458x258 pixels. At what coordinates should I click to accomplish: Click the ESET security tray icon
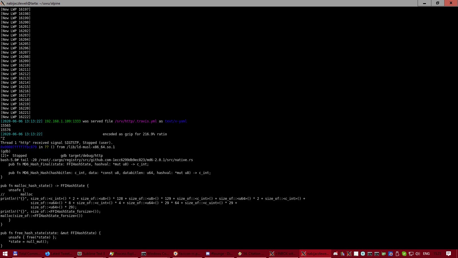(x=363, y=254)
